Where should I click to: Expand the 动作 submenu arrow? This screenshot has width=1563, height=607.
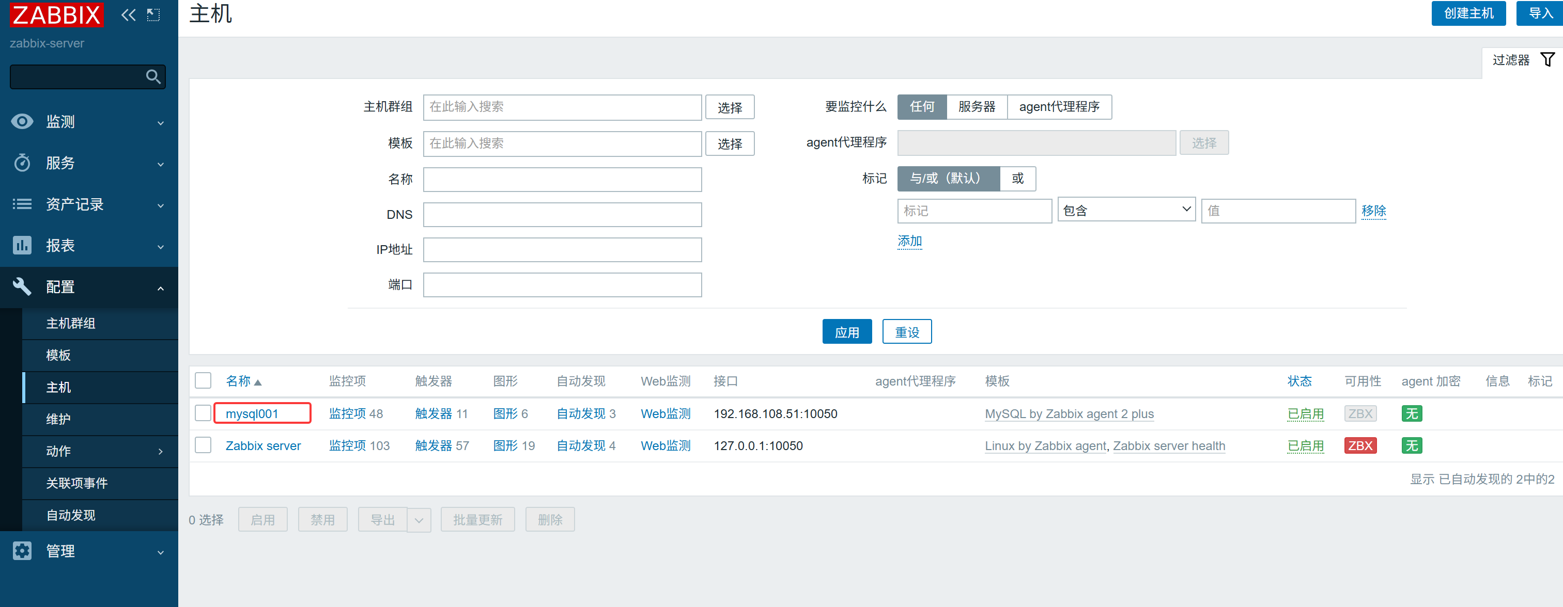(x=161, y=452)
